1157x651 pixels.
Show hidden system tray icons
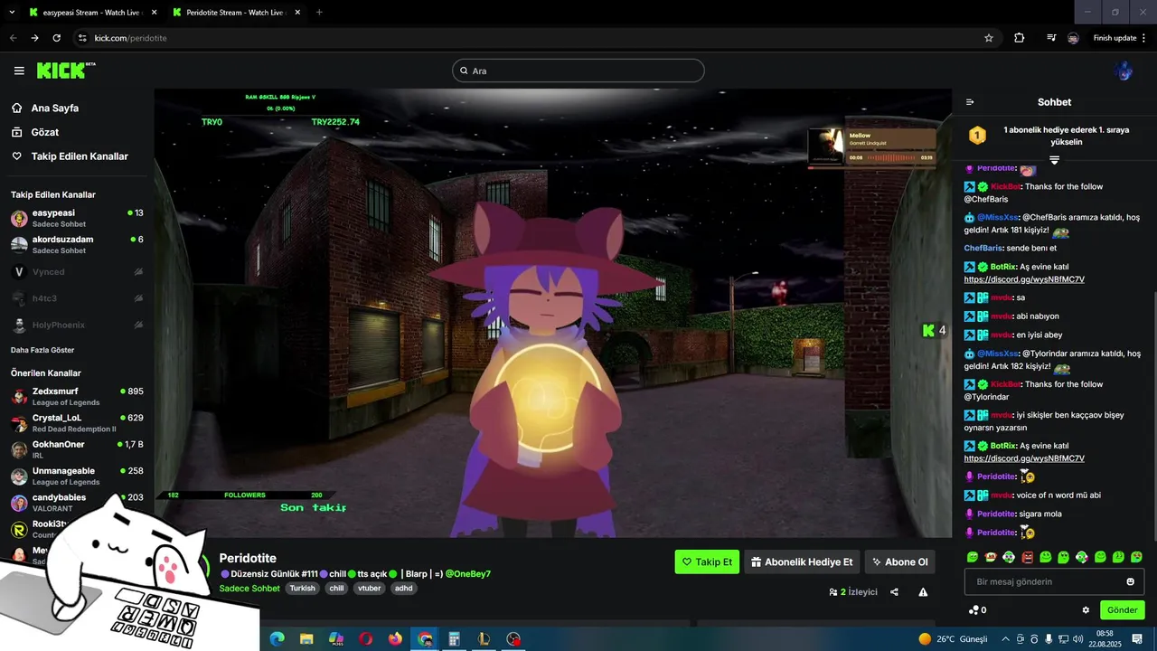pyautogui.click(x=1005, y=639)
